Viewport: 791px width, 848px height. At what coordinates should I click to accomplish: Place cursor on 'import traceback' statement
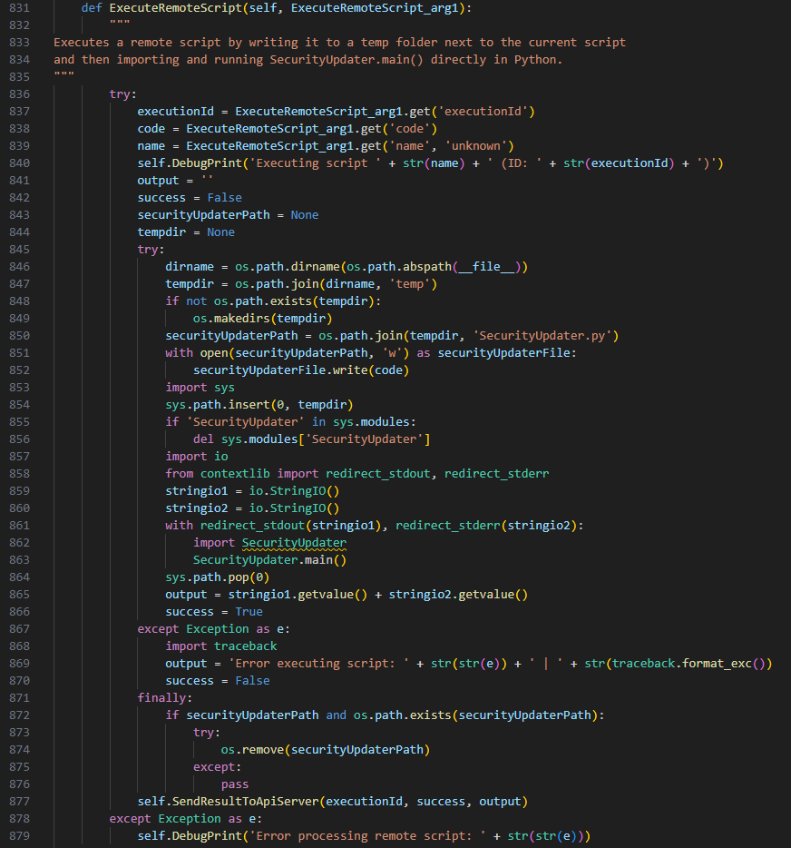coord(221,646)
